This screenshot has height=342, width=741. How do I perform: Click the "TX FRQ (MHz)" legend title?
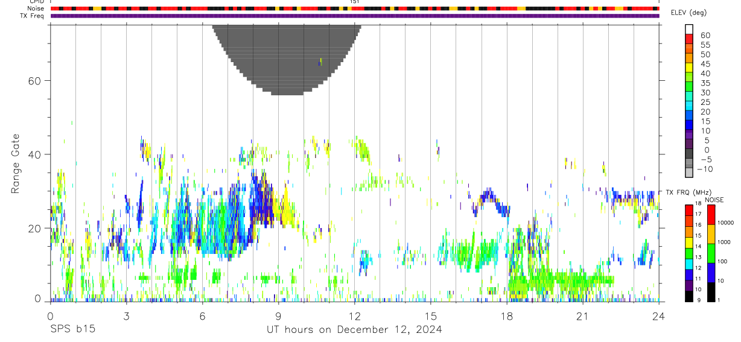click(689, 193)
